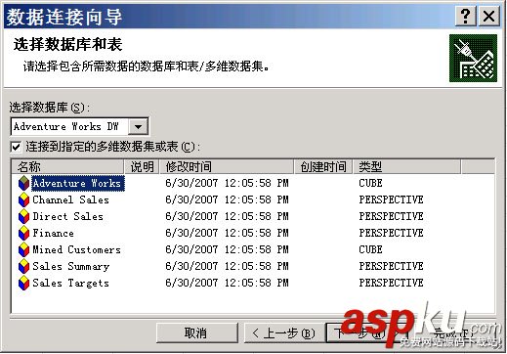507x354 pixels.
Task: Open the database dropdown arrow
Action: point(138,126)
